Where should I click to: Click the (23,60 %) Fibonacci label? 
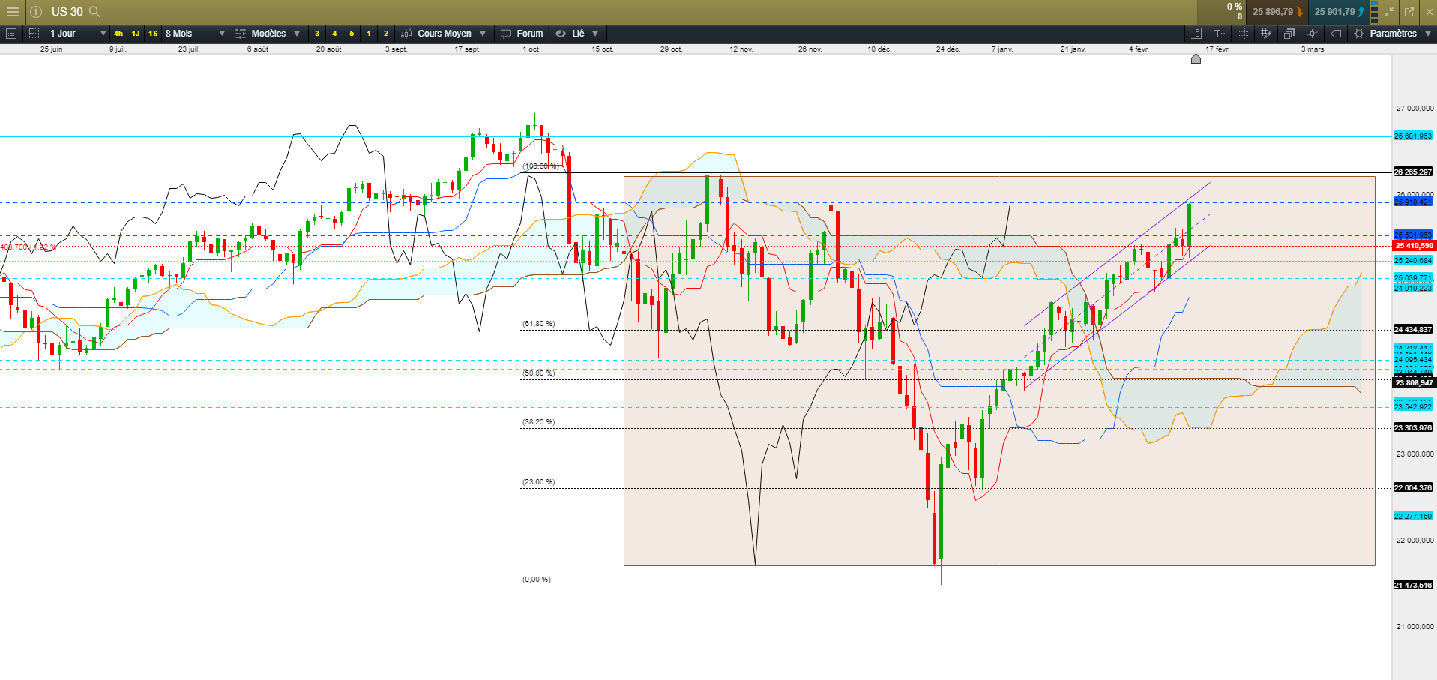[x=538, y=482]
